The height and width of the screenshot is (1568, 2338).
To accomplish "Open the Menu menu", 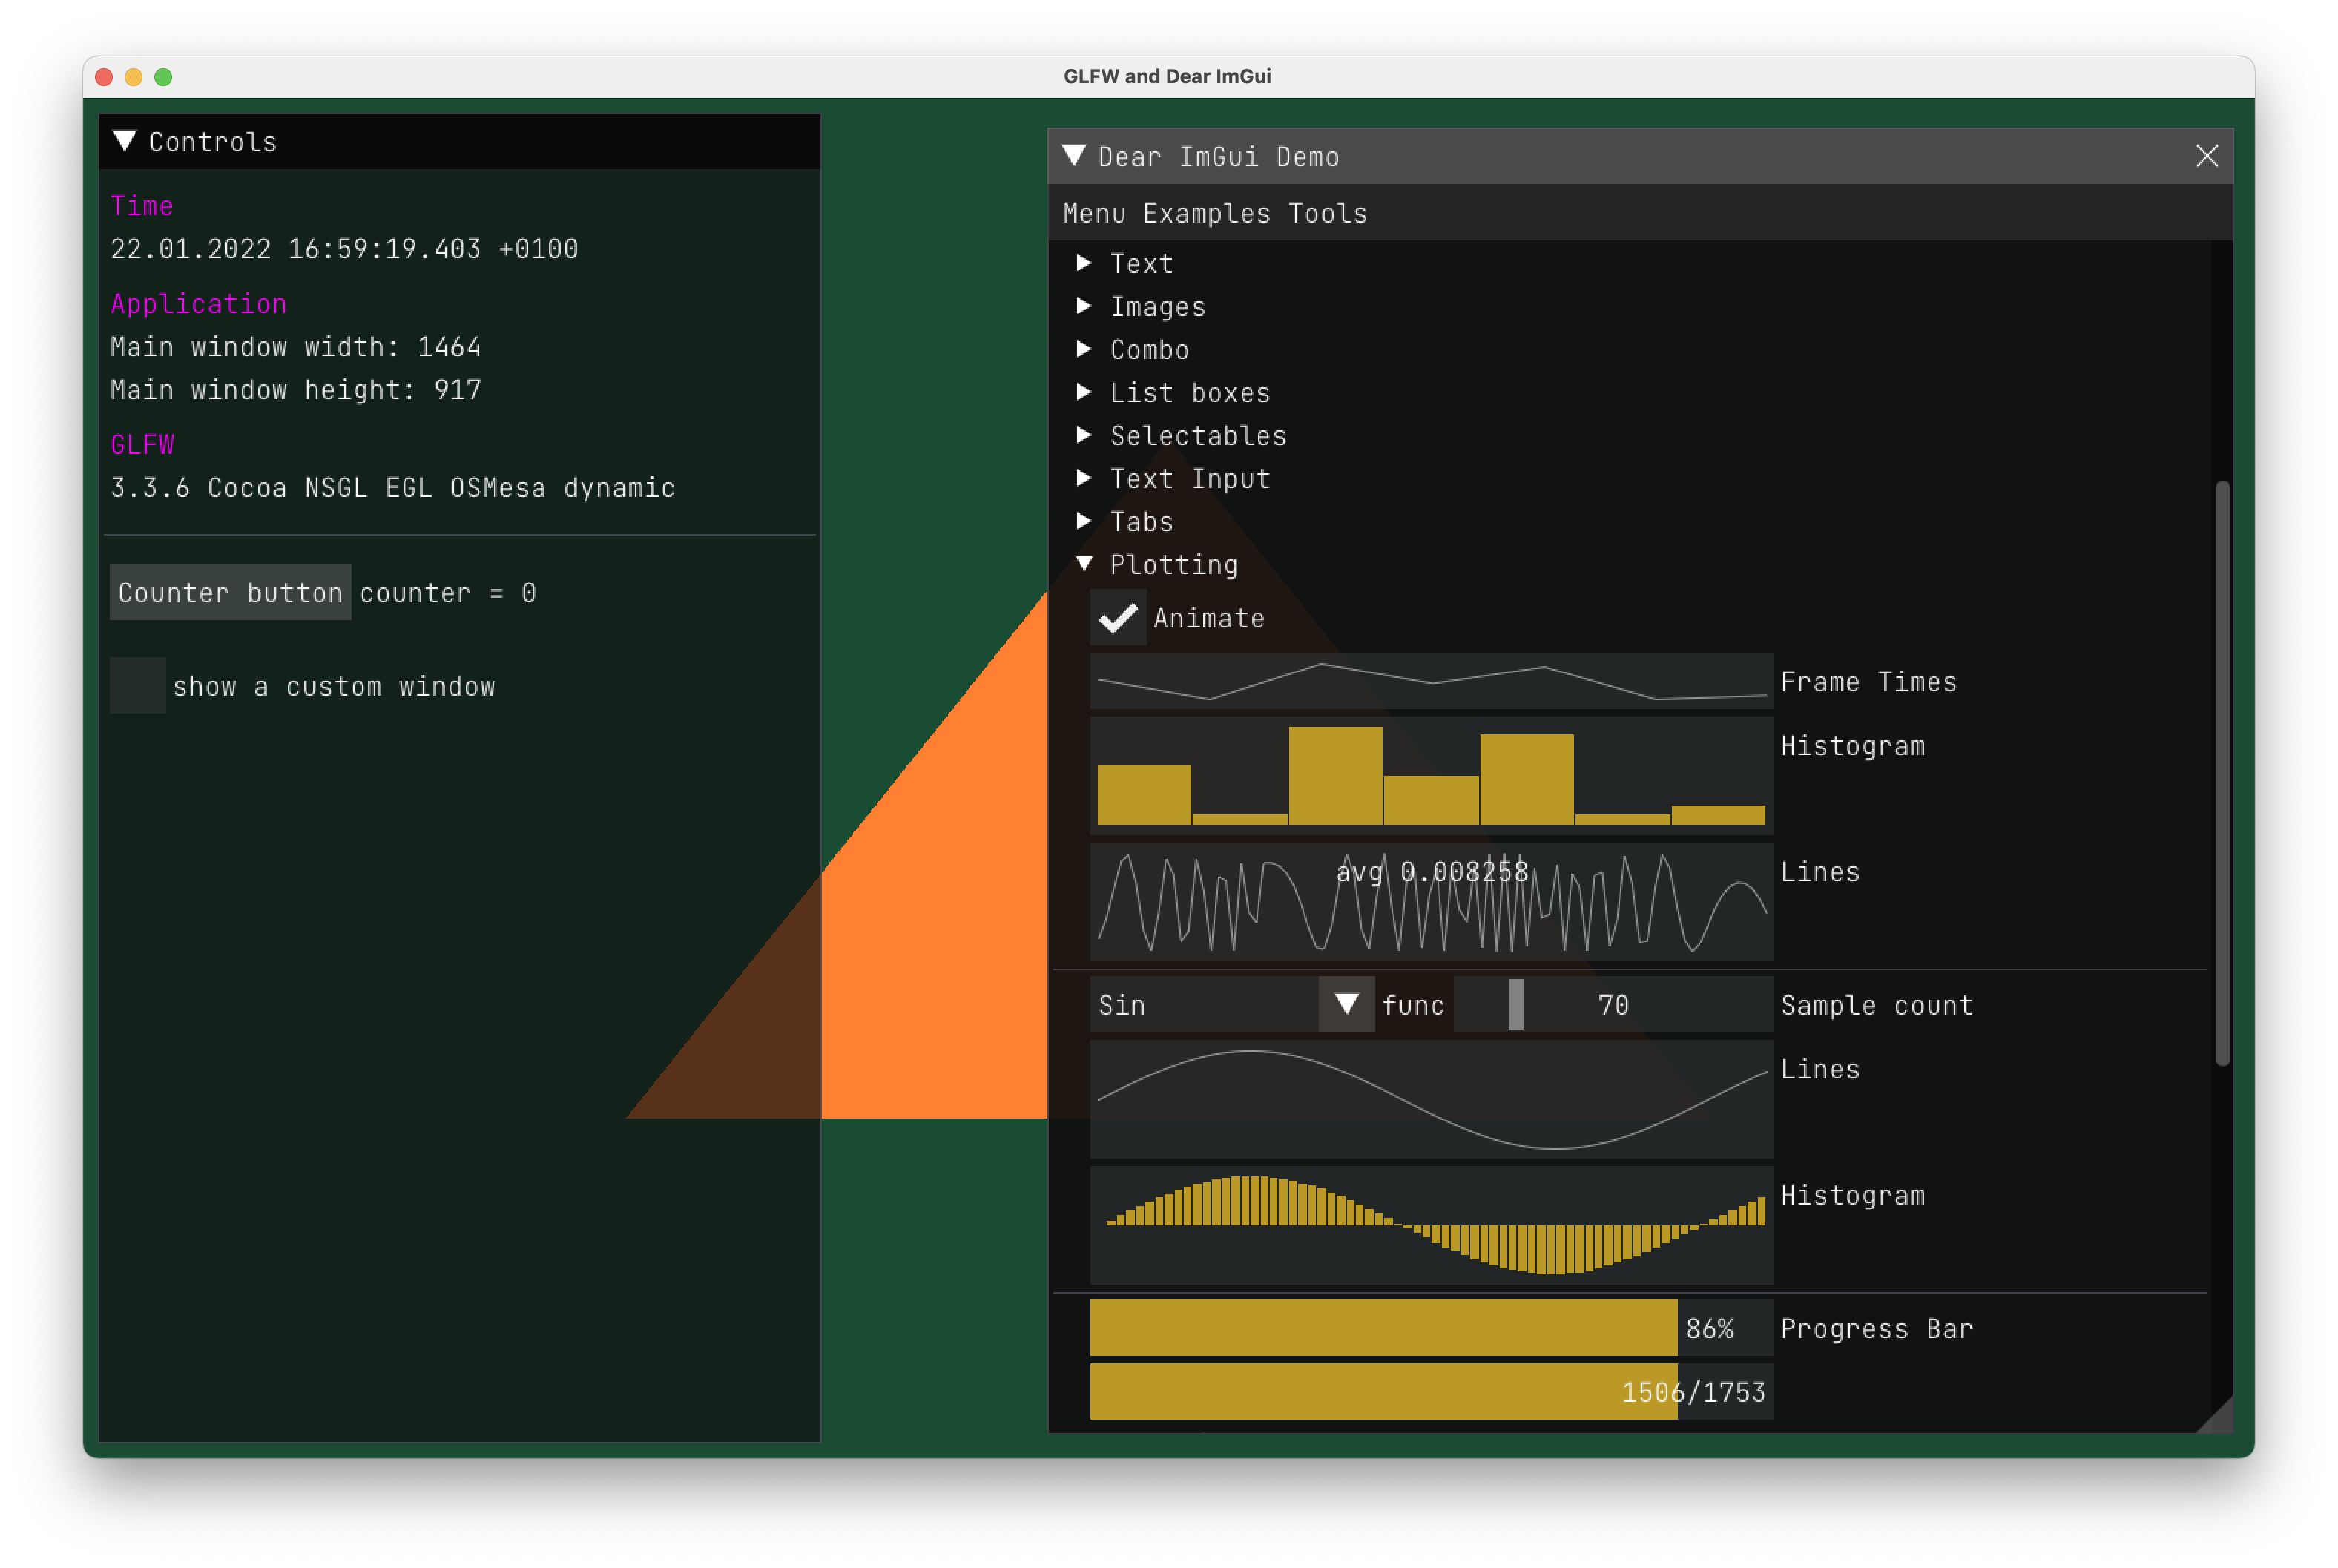I will click(1094, 213).
